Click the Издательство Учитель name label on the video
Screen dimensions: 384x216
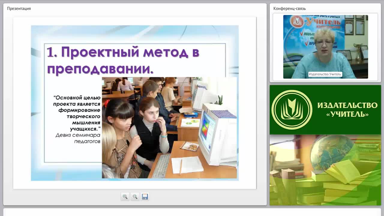pyautogui.click(x=325, y=74)
